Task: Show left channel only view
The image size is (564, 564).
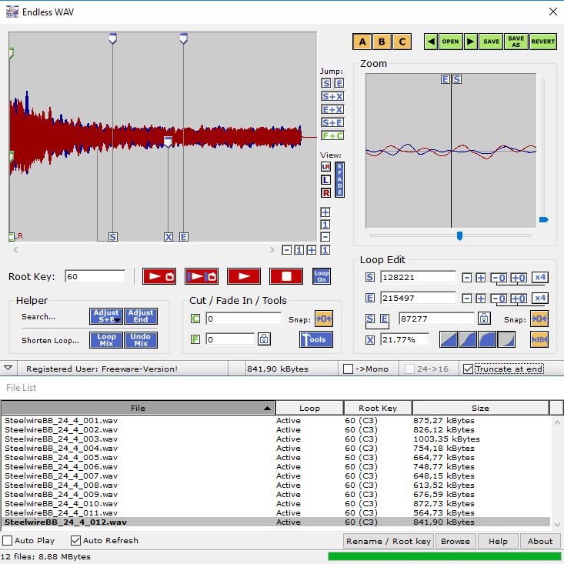Action: point(326,180)
